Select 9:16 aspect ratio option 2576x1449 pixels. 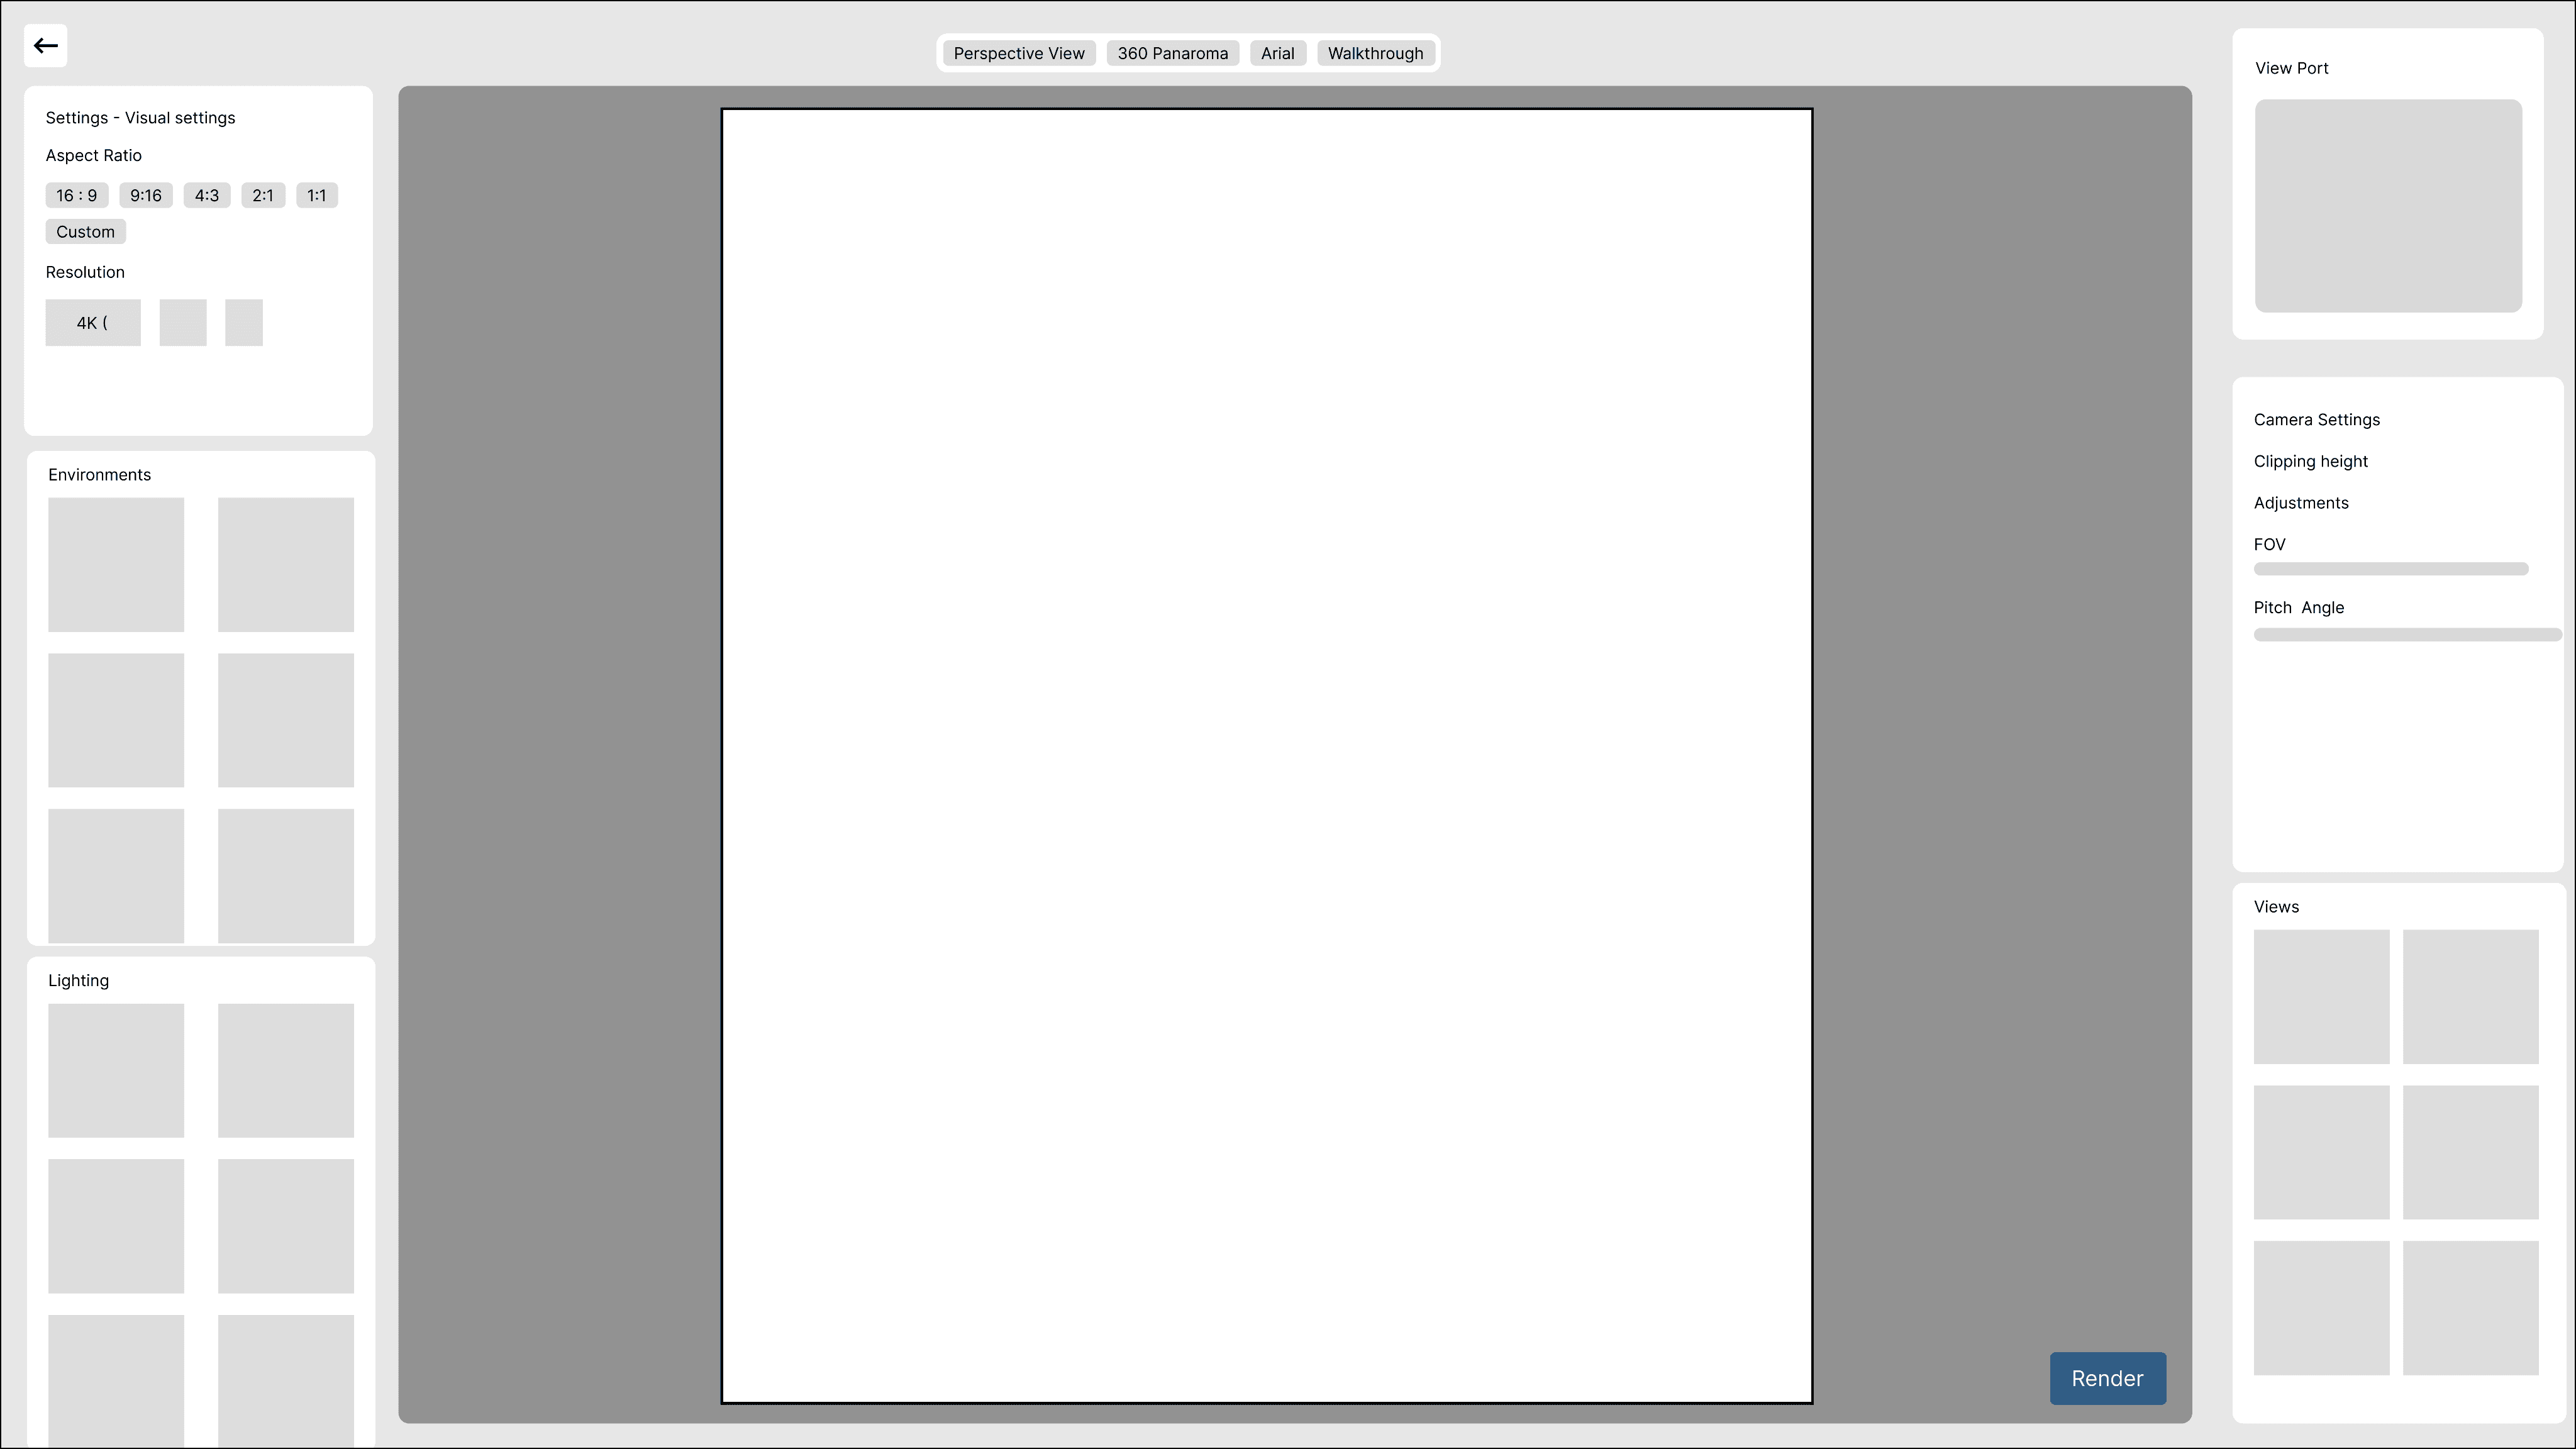coord(145,196)
